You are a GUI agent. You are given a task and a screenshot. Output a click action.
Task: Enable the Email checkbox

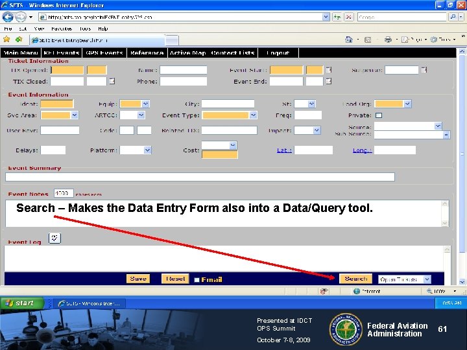point(197,280)
